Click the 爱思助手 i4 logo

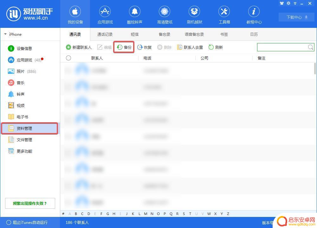(x=29, y=14)
